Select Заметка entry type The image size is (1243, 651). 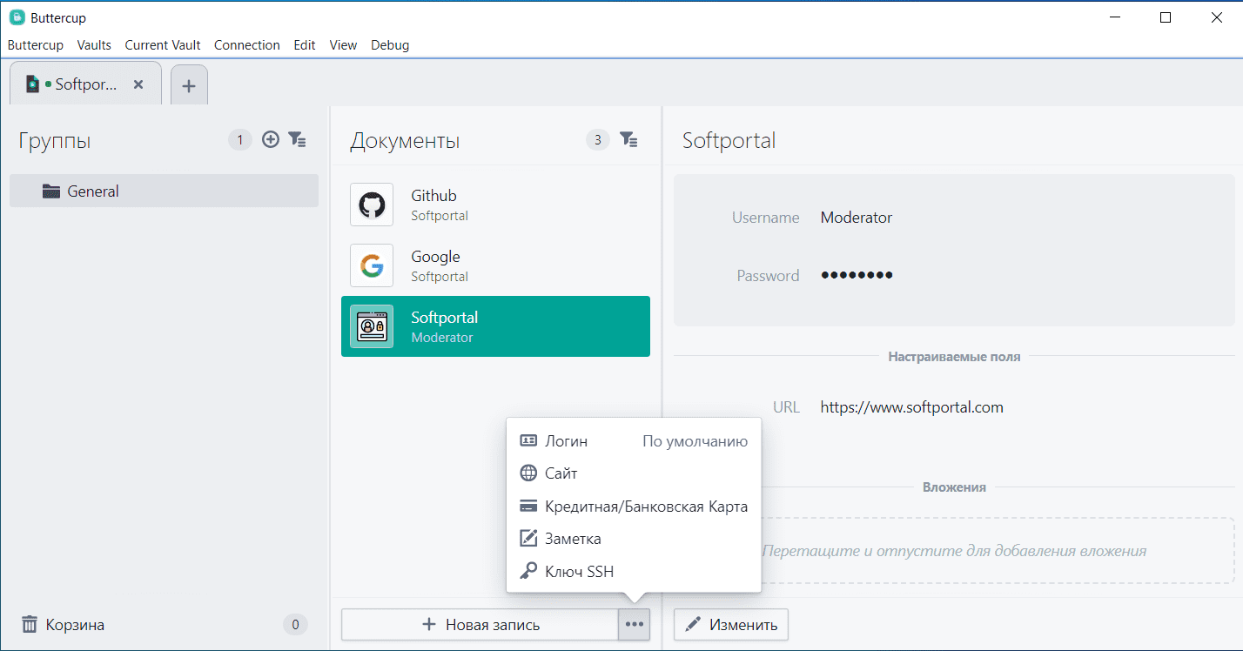(x=572, y=539)
